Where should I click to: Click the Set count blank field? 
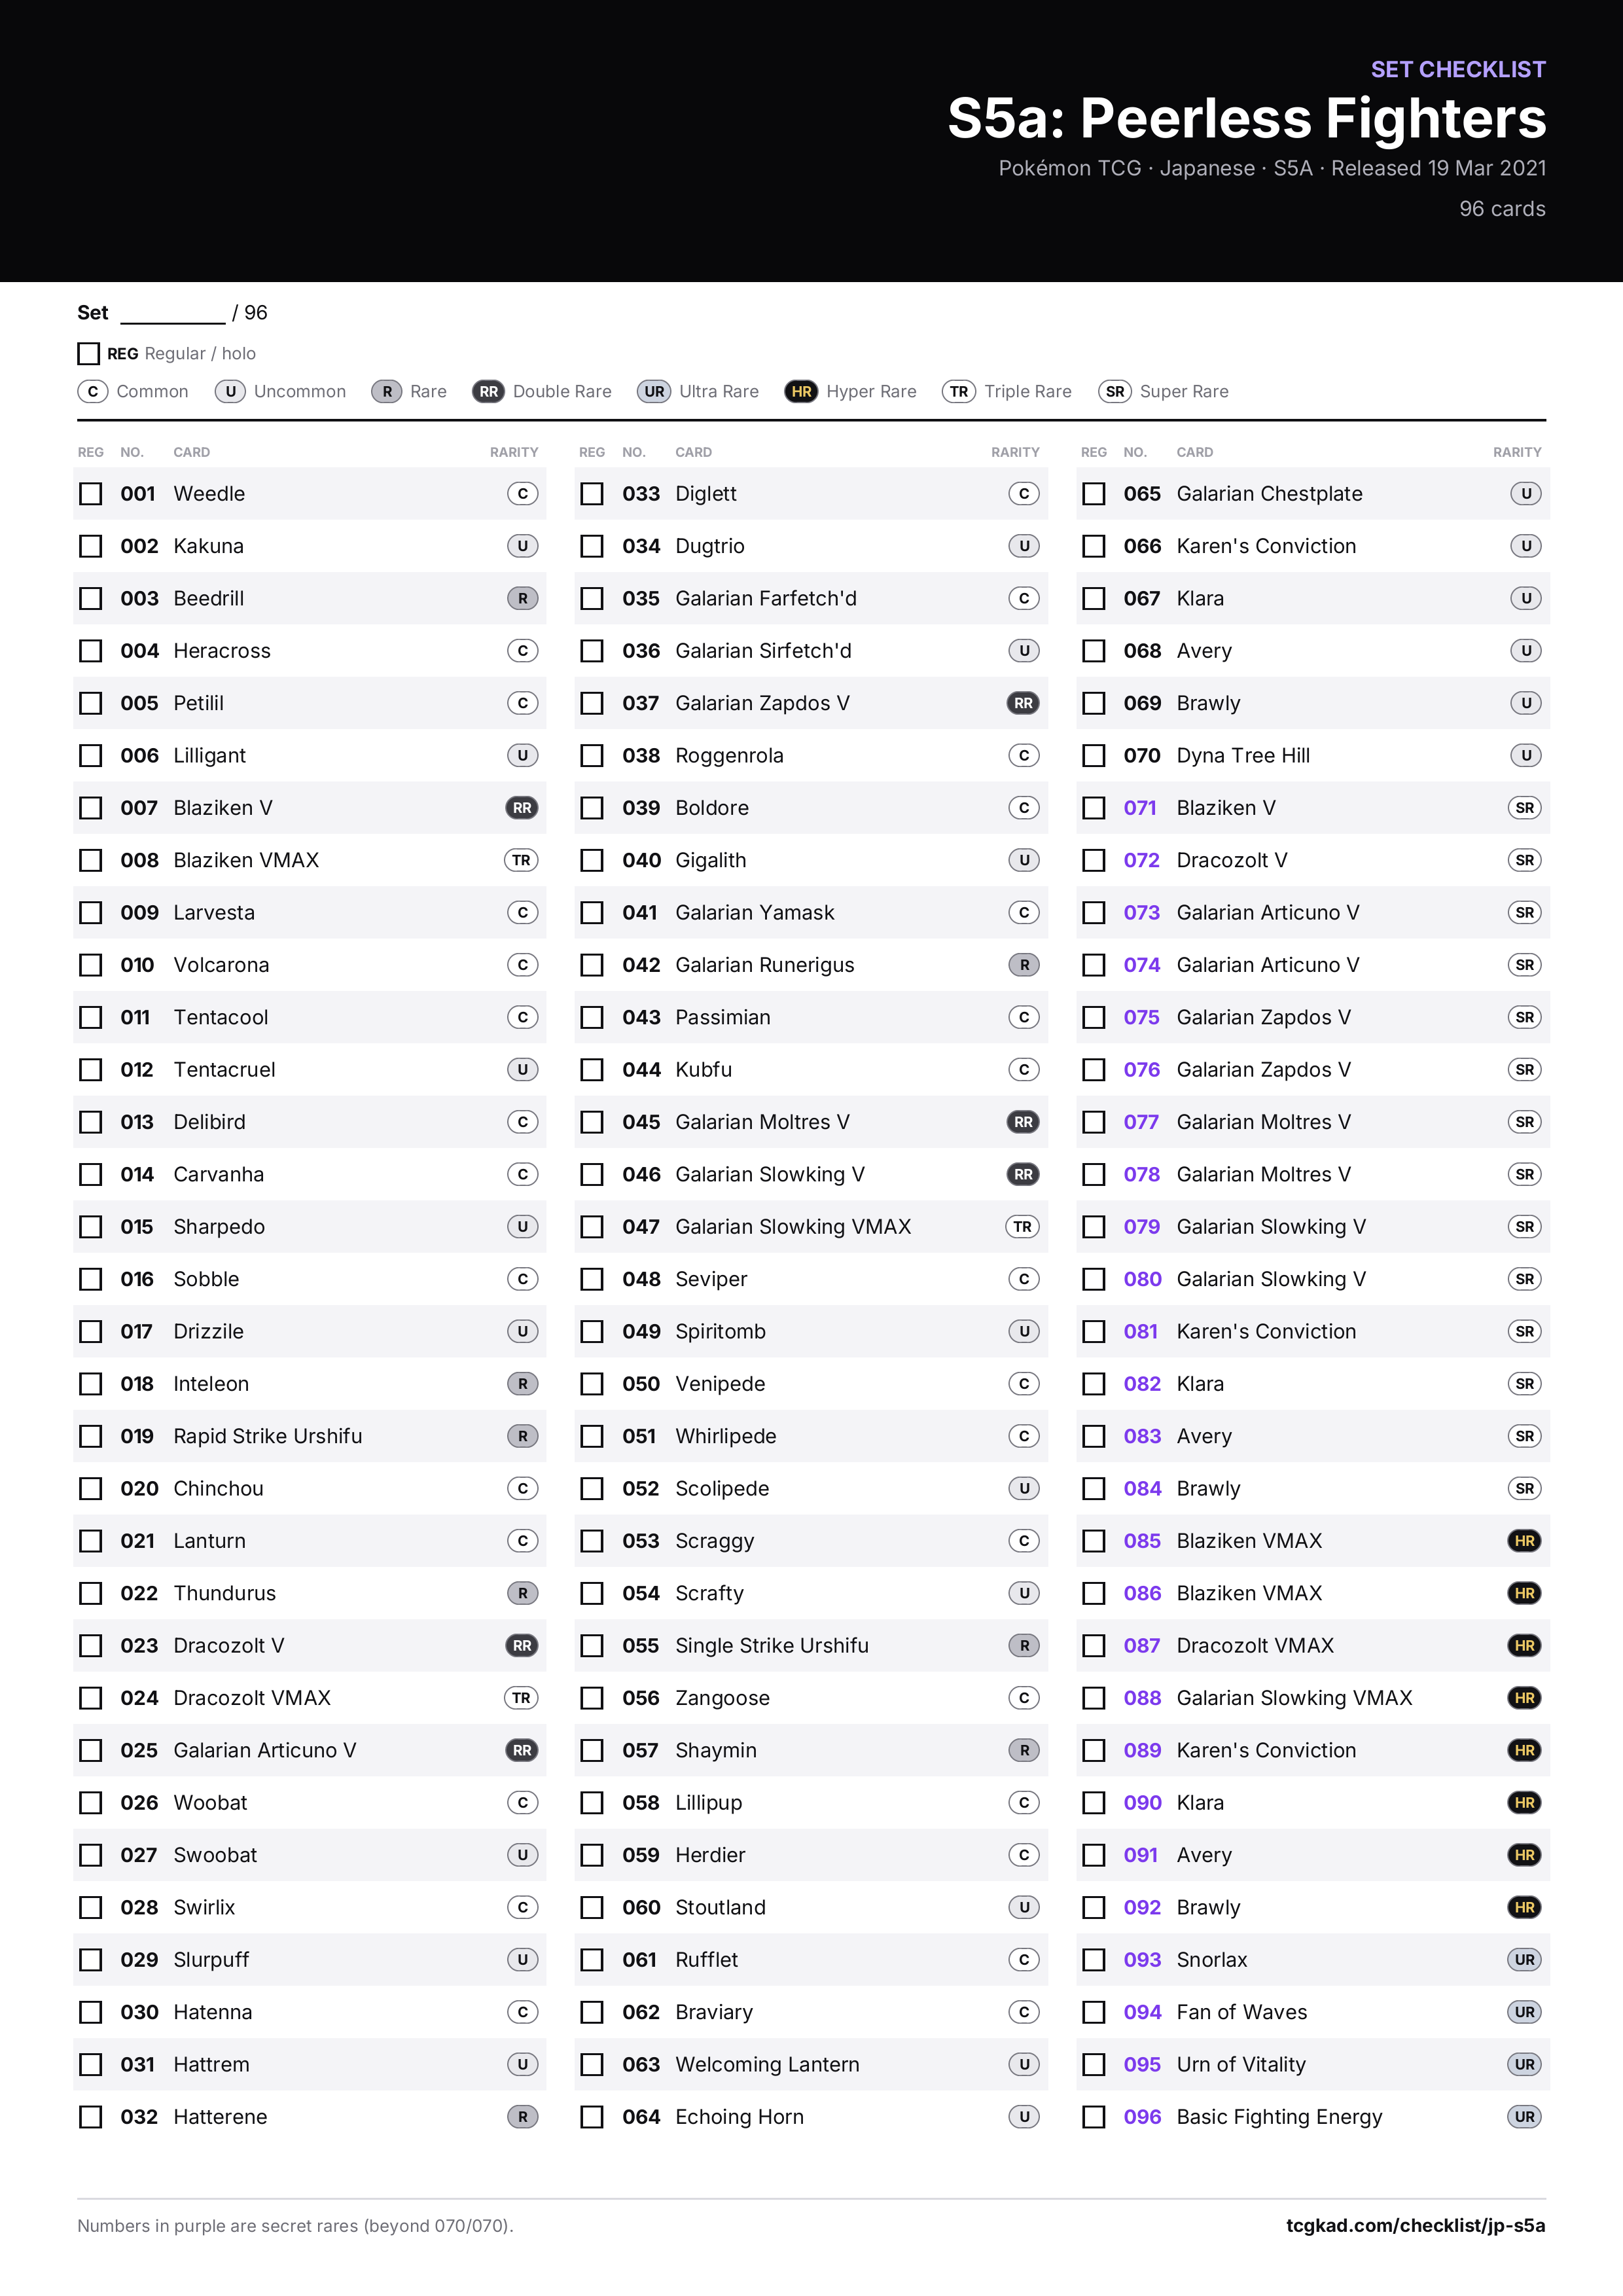pos(173,313)
